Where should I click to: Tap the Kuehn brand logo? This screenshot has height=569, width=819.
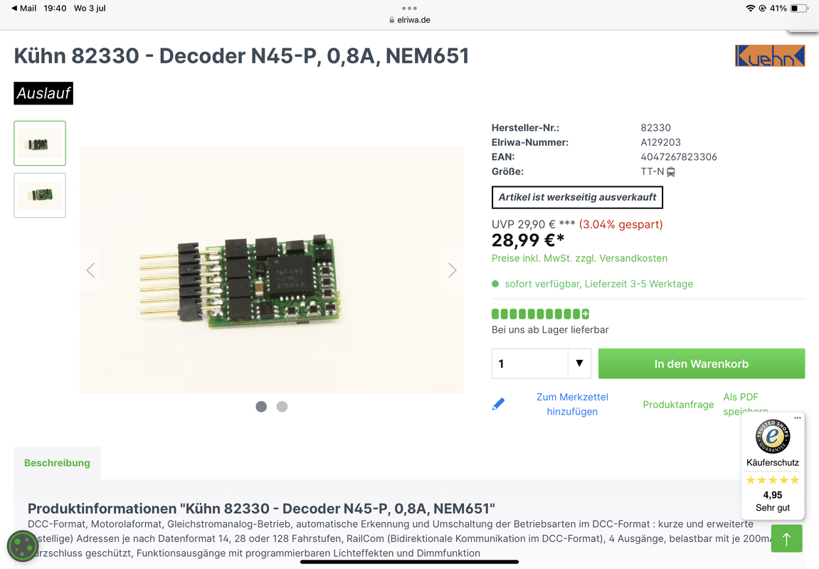[x=770, y=56]
